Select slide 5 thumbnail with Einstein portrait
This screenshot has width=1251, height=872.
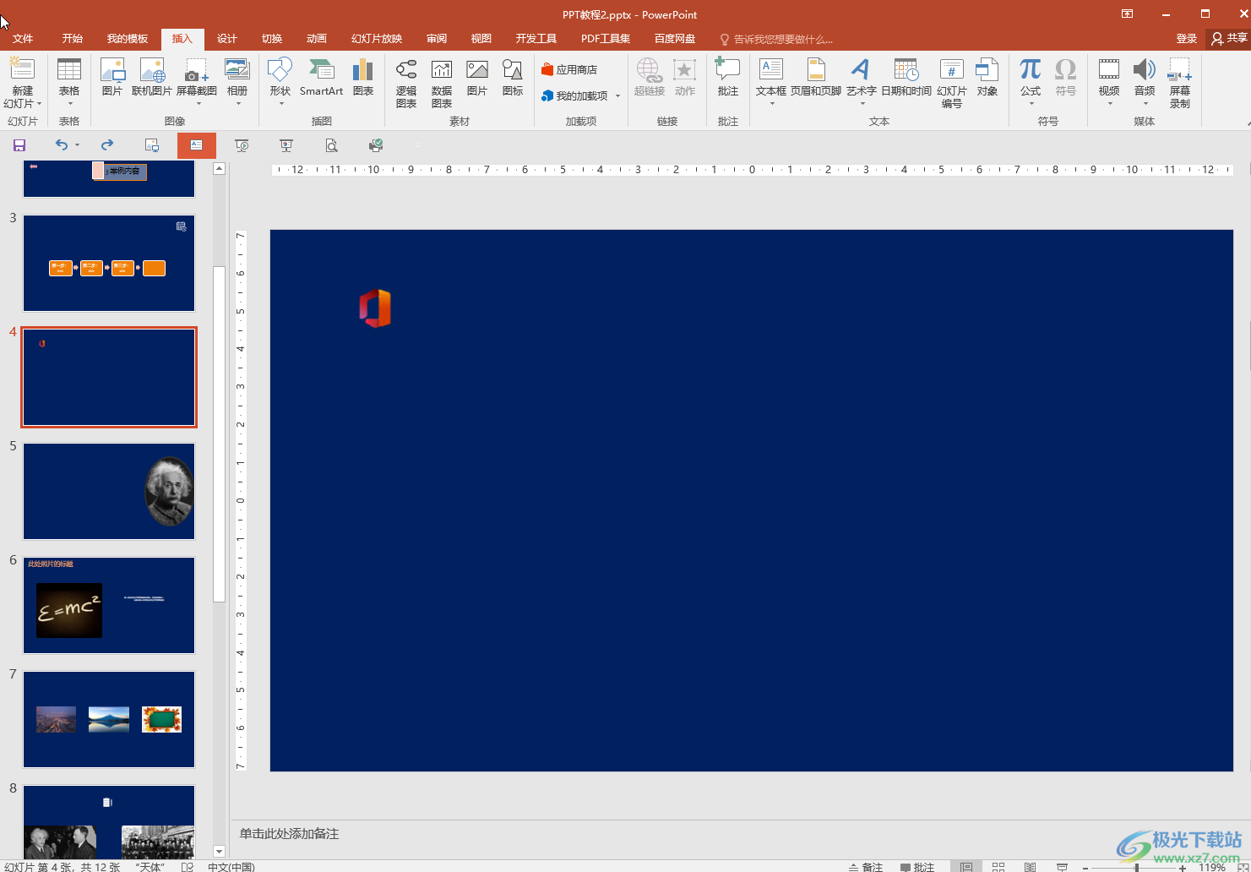[109, 491]
